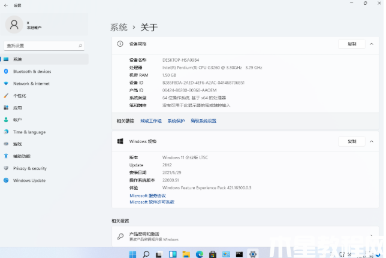This screenshot has width=386, height=258.
Task: Click the product ID 00424-80200-00960-AAOEM
Action: (189, 90)
